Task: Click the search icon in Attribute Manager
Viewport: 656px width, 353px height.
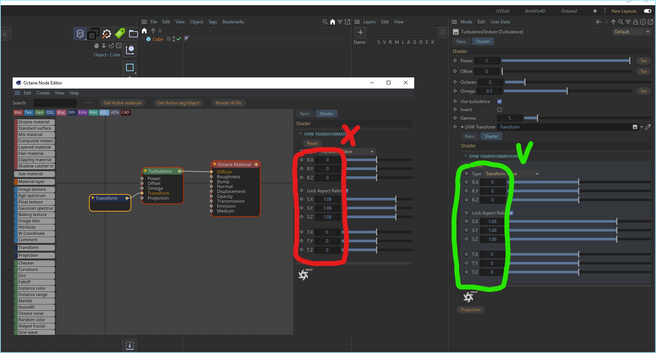Action: (x=620, y=22)
